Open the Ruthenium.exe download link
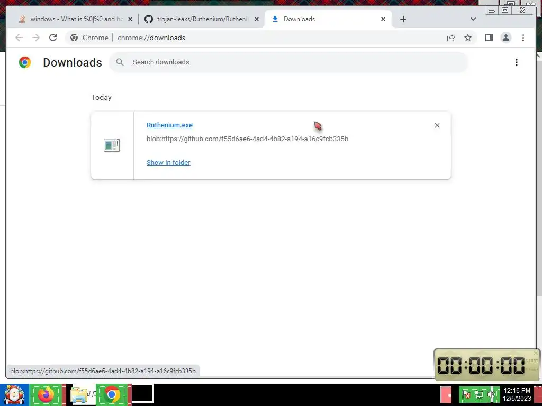 point(169,125)
